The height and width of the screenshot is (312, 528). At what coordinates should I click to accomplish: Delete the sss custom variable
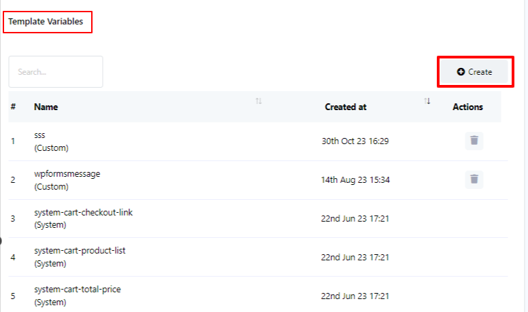pos(474,141)
